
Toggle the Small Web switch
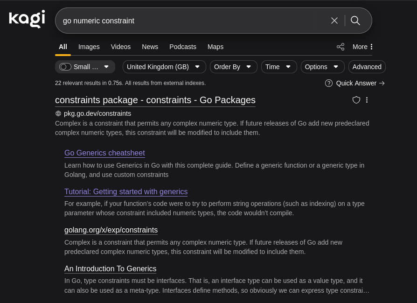(65, 67)
